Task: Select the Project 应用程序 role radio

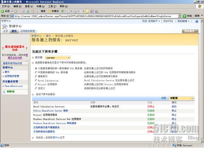Action: [x=36, y=85]
